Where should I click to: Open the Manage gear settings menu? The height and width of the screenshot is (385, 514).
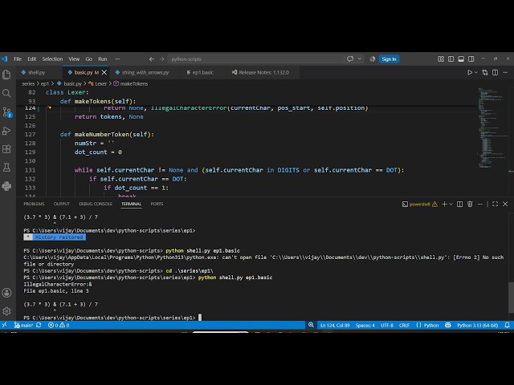point(6,311)
